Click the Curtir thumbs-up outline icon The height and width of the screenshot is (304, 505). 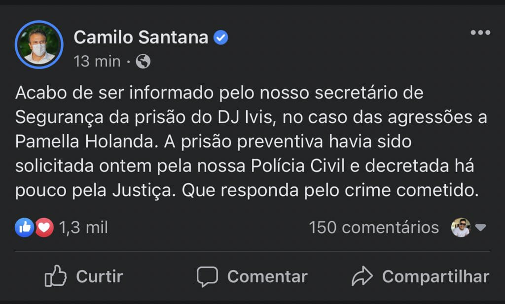pyautogui.click(x=55, y=276)
